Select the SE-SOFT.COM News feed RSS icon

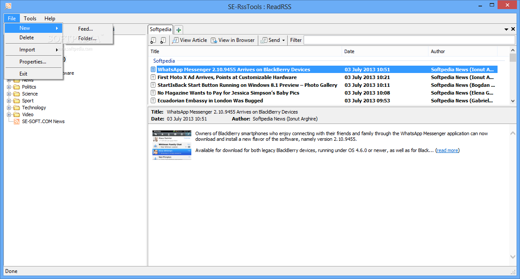17,121
